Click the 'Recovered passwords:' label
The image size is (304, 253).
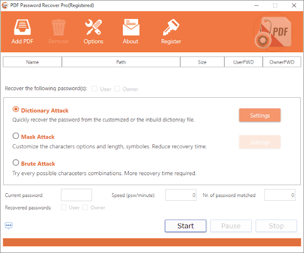pos(28,208)
